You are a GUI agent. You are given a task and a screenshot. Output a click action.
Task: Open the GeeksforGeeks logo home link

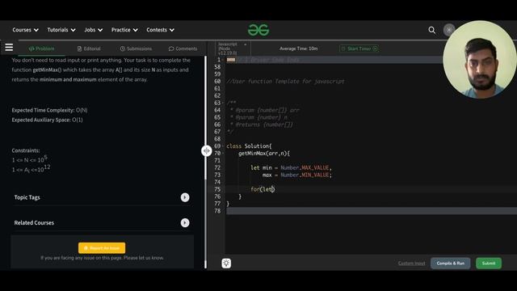[258, 30]
